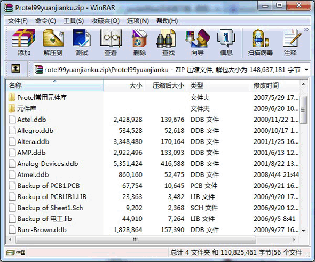315x262 pixels.
Task: Sort by 大小 column header
Action: [124, 85]
